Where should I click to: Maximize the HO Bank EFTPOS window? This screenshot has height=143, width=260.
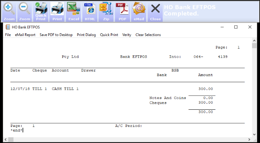(x=236, y=27)
